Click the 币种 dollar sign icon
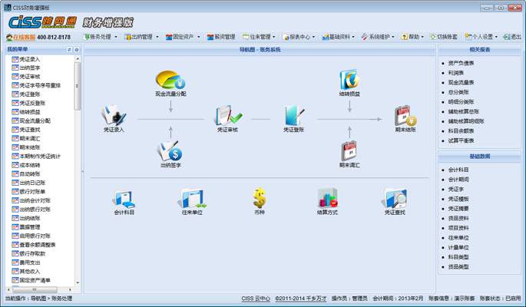Viewport: 526px width, 307px height. point(260,199)
